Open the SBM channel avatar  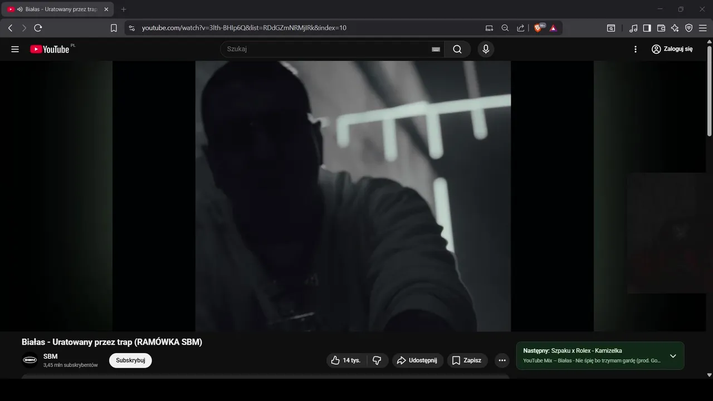(30, 360)
